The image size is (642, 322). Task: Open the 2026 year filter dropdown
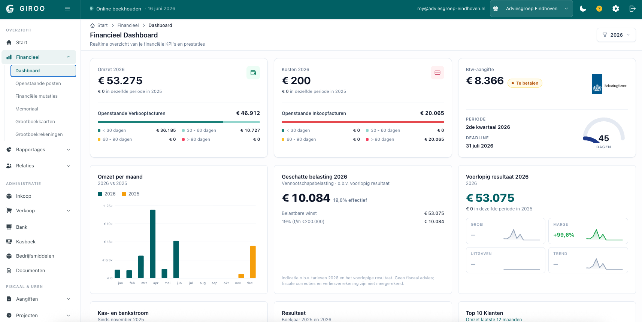pyautogui.click(x=616, y=35)
